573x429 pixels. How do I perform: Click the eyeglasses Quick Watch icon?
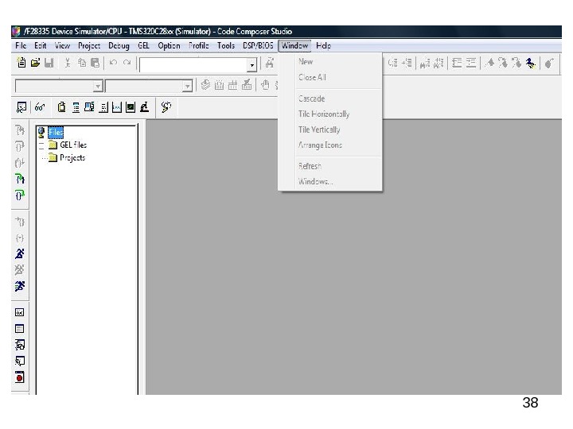[40, 107]
